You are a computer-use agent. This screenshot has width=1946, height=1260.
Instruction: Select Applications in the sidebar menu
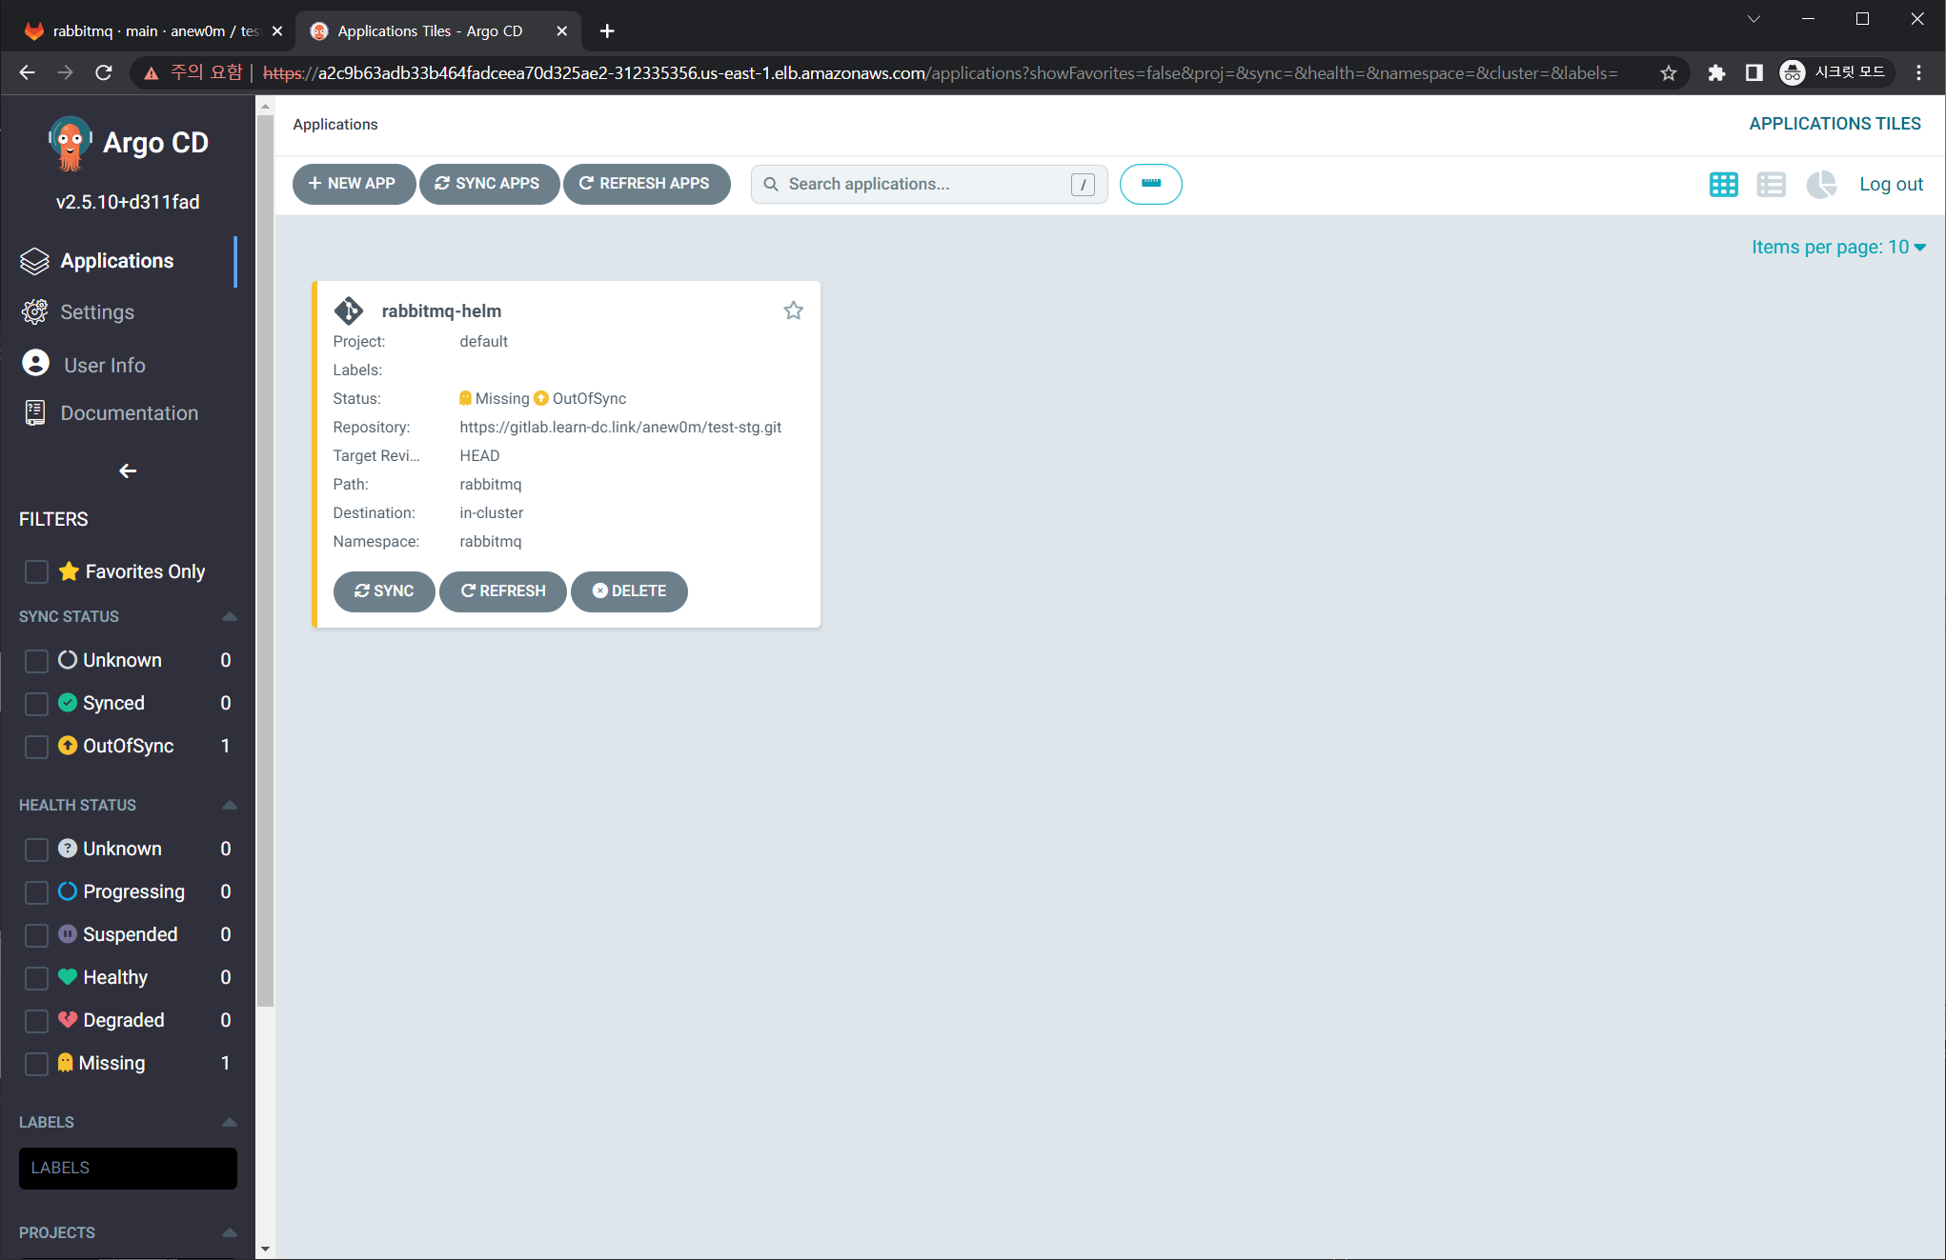[116, 261]
